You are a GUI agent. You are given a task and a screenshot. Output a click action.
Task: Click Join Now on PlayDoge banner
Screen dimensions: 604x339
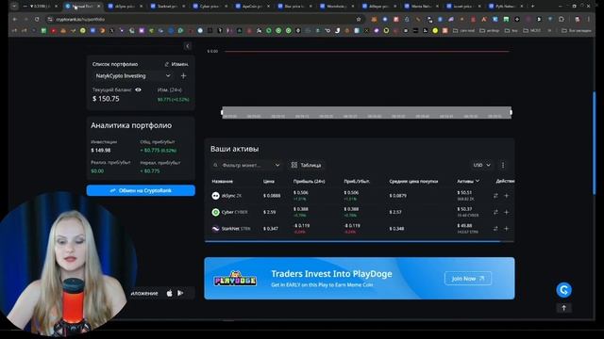pos(468,279)
